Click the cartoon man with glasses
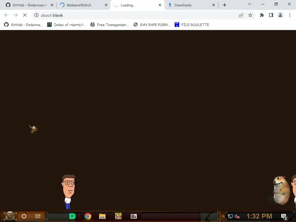The image size is (296, 222). [x=69, y=191]
